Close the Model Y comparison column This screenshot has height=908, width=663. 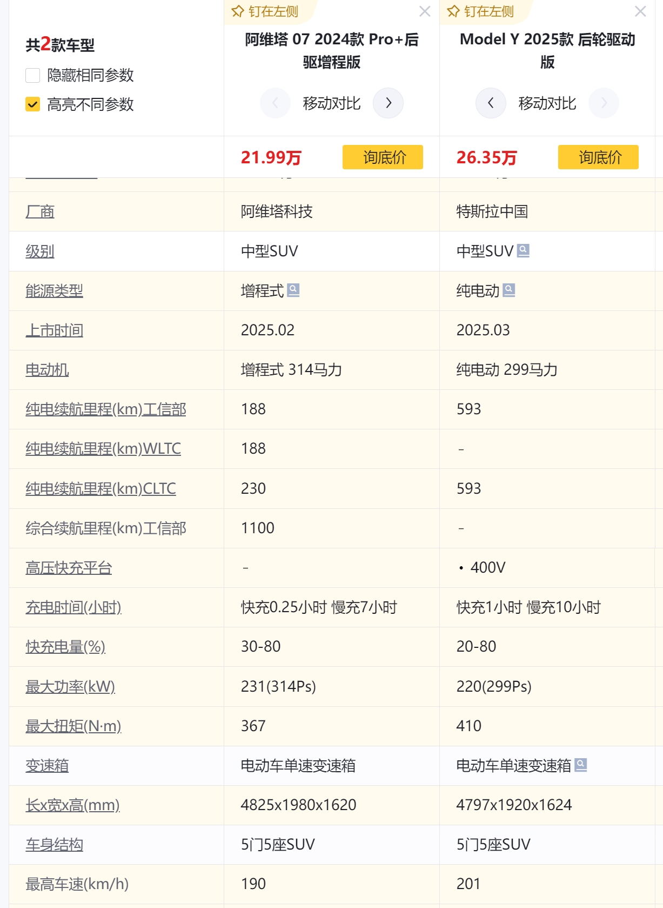tap(640, 11)
